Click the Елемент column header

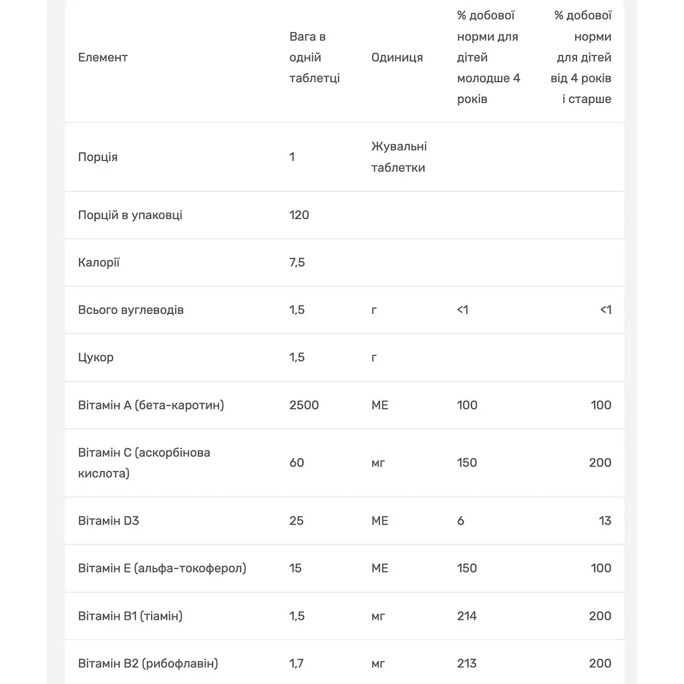[102, 57]
